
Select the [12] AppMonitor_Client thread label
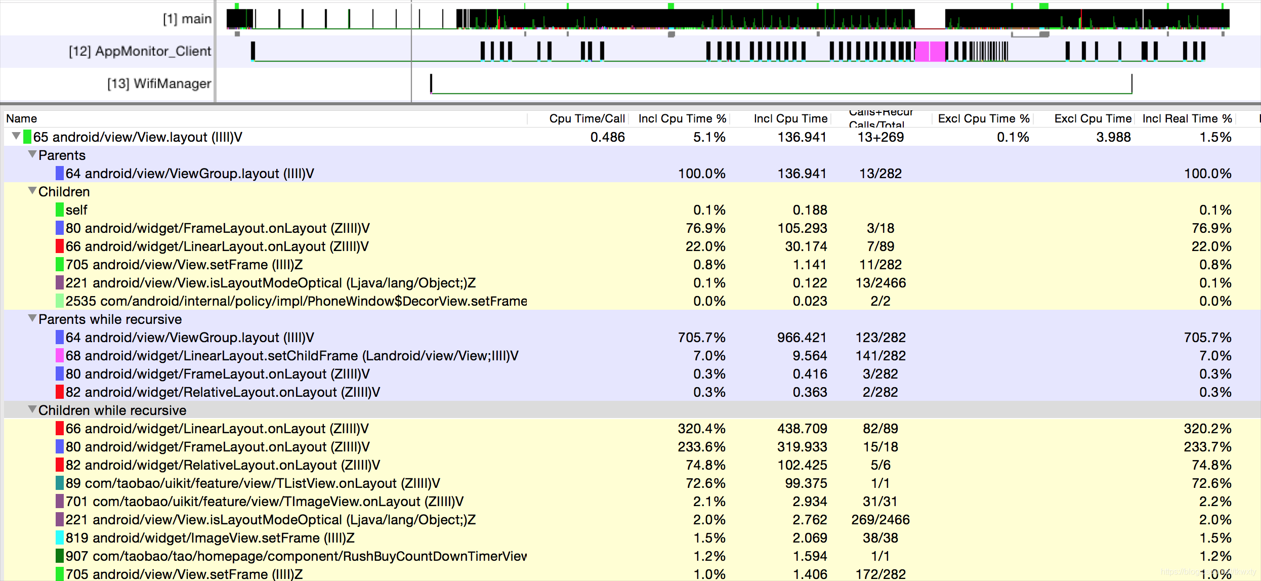(x=140, y=51)
